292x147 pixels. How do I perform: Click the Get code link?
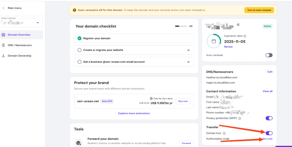(x=267, y=139)
